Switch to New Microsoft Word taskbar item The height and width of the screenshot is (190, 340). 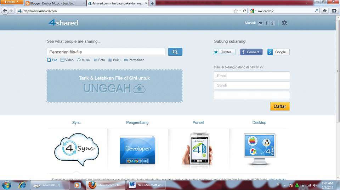coord(147,185)
